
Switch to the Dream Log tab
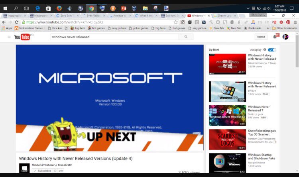click(224, 16)
